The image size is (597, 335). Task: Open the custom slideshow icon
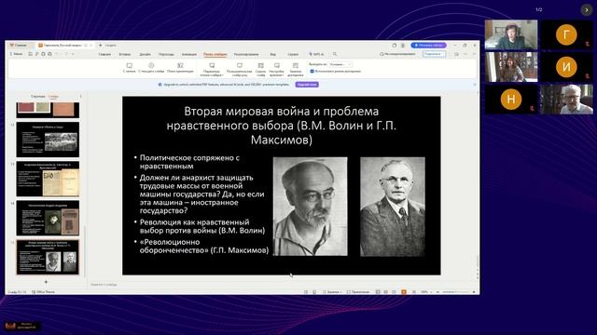pyautogui.click(x=240, y=66)
